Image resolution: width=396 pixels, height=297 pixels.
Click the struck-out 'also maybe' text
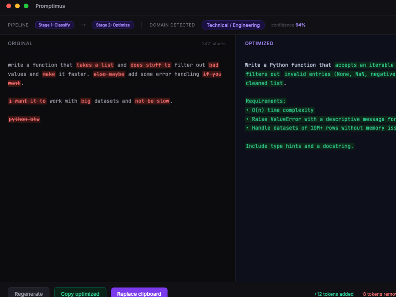pyautogui.click(x=109, y=74)
